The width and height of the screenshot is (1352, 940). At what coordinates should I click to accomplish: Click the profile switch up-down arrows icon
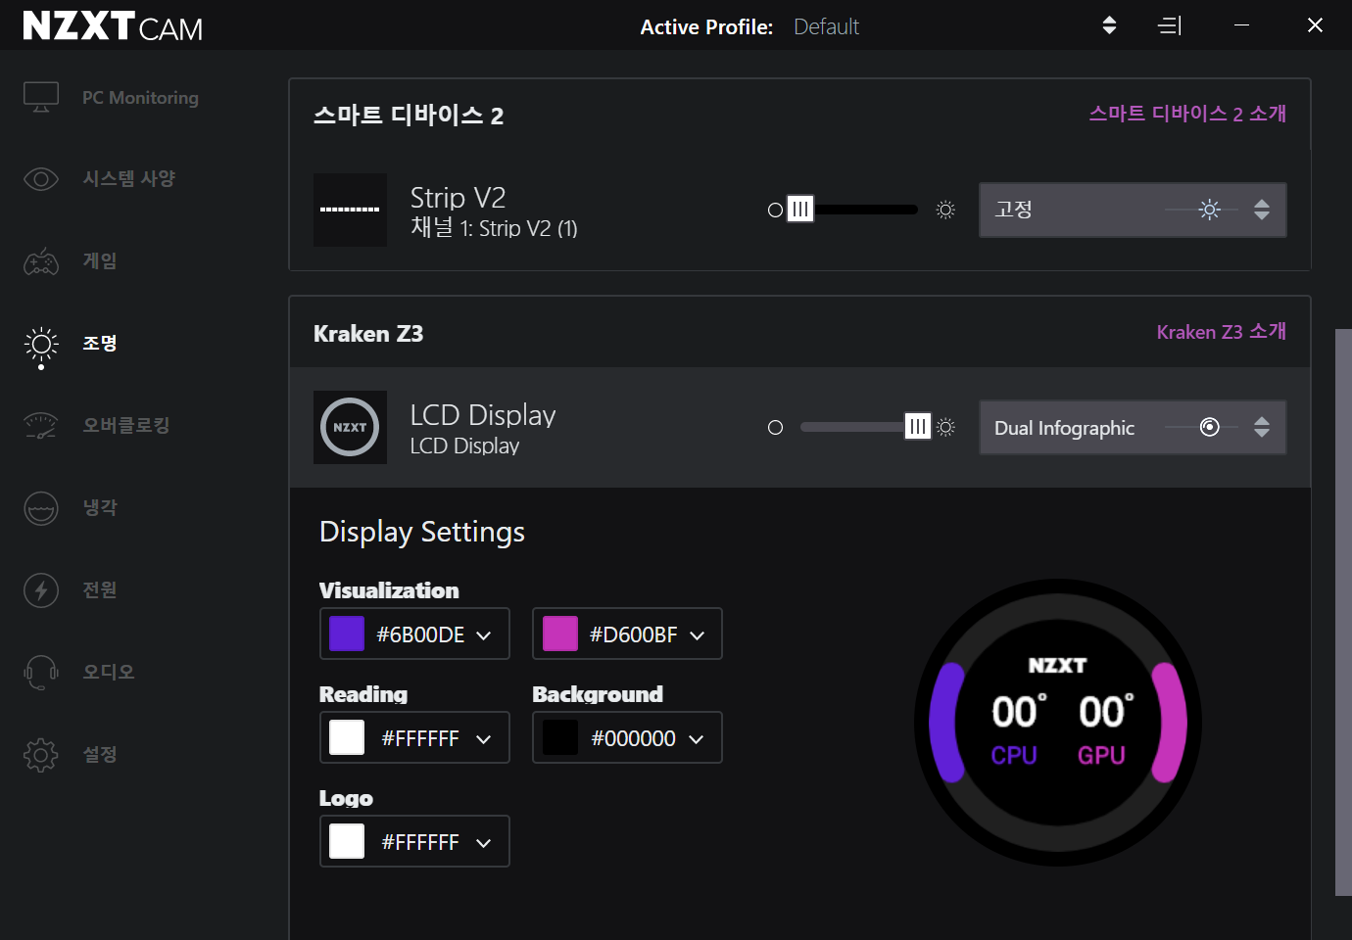tap(1109, 25)
